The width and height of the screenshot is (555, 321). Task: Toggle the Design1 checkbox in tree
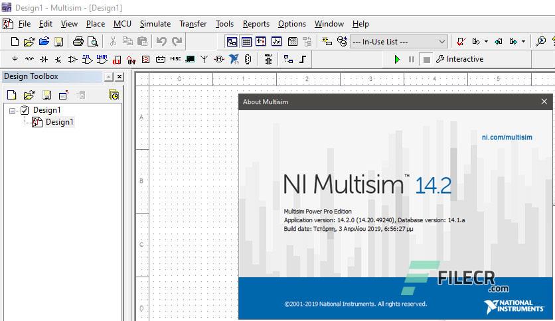(25, 110)
